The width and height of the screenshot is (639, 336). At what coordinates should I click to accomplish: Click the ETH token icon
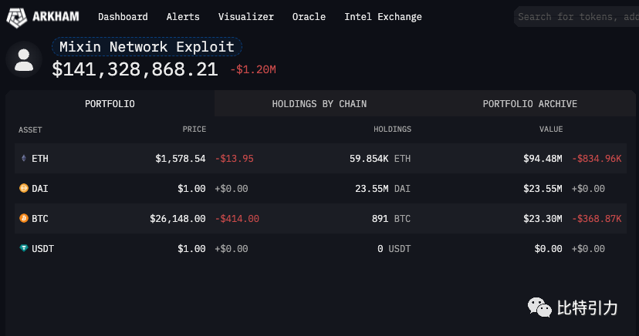[23, 159]
